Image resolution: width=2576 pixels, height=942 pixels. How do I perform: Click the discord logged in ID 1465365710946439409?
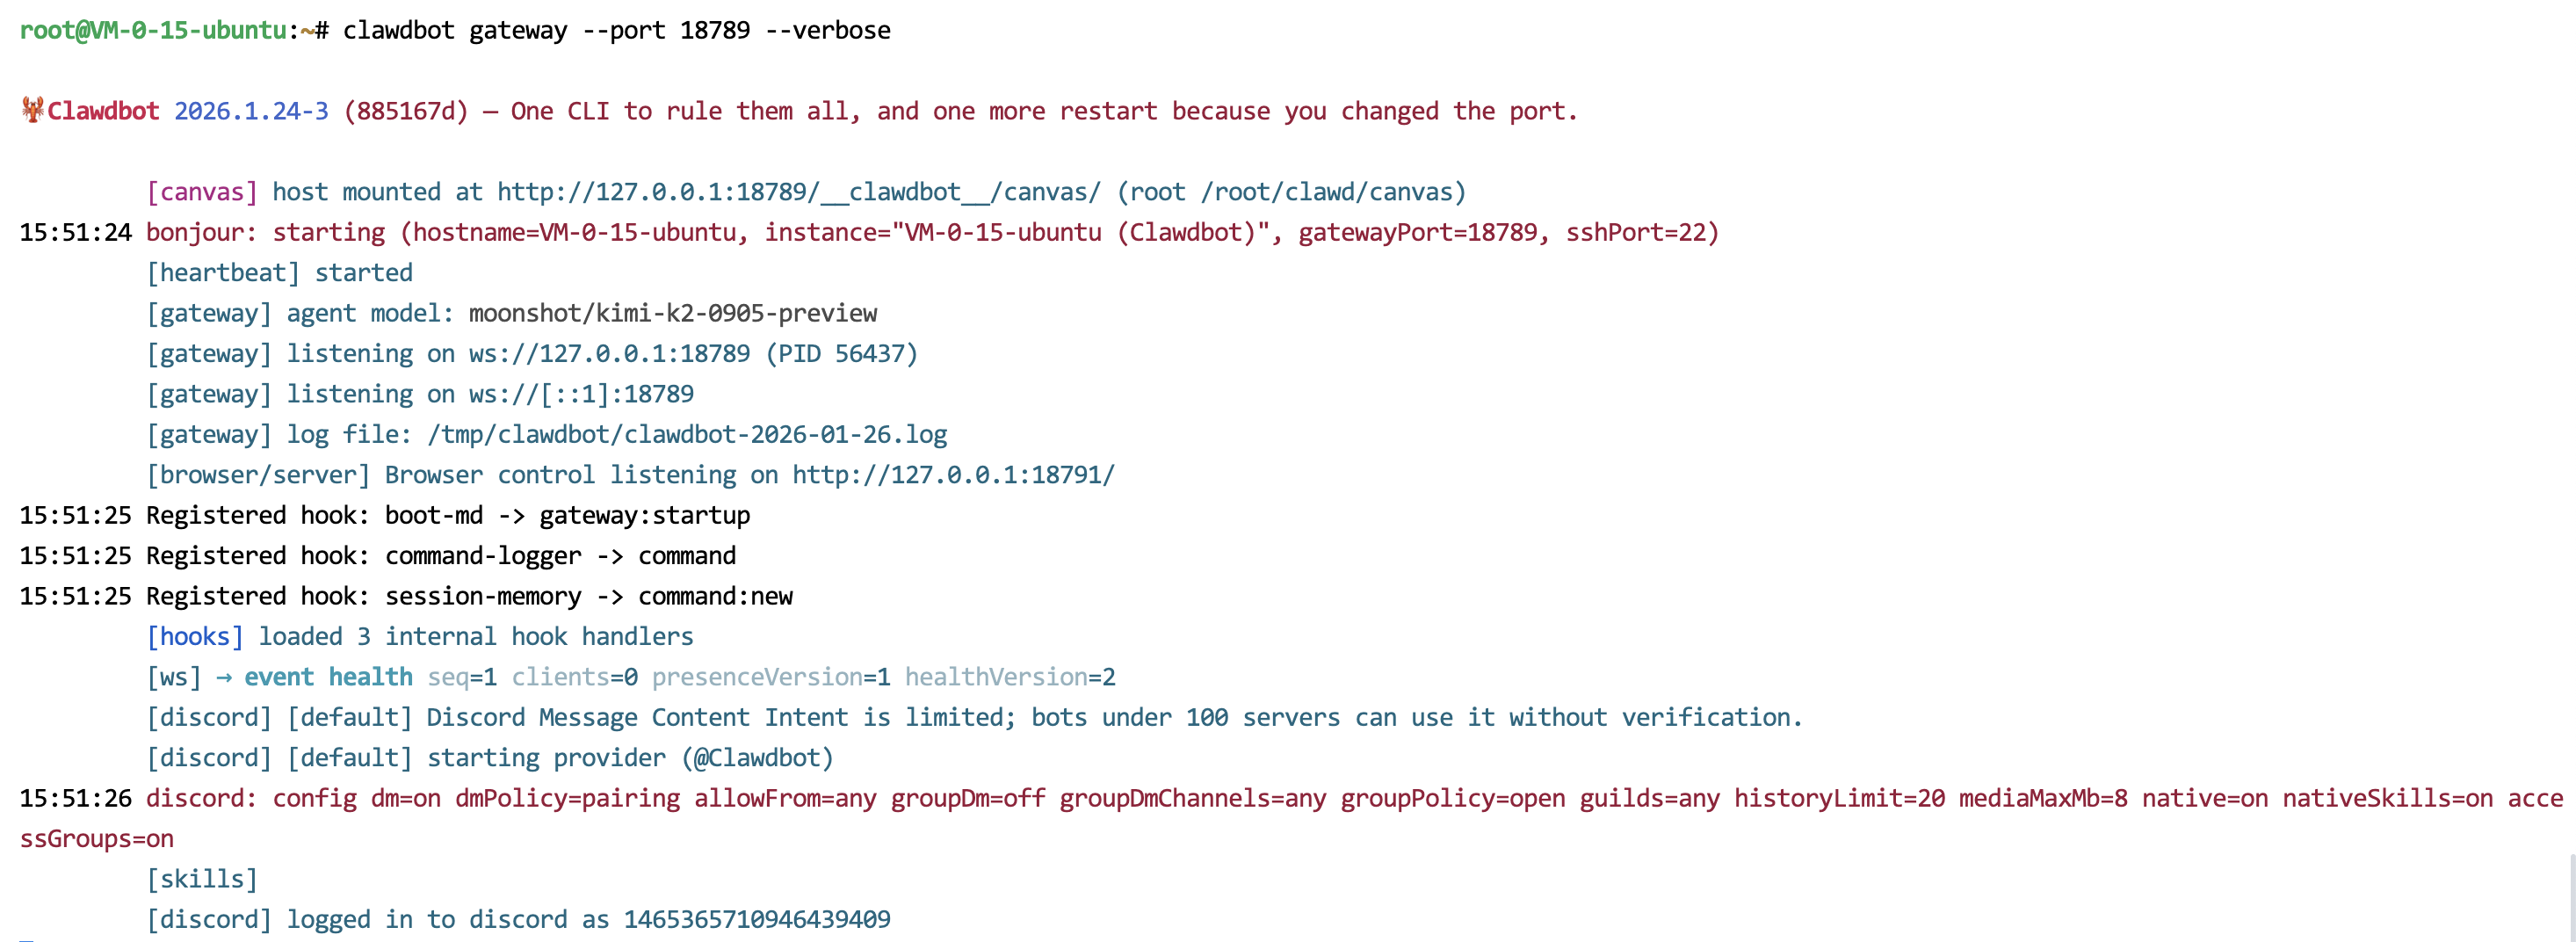point(757,920)
